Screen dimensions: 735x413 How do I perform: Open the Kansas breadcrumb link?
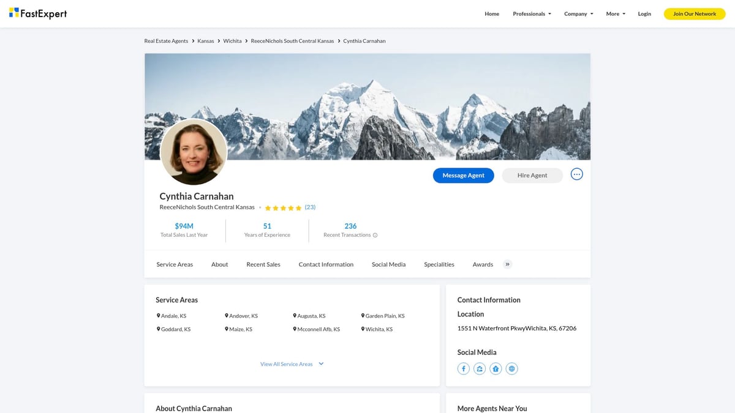[205, 40]
